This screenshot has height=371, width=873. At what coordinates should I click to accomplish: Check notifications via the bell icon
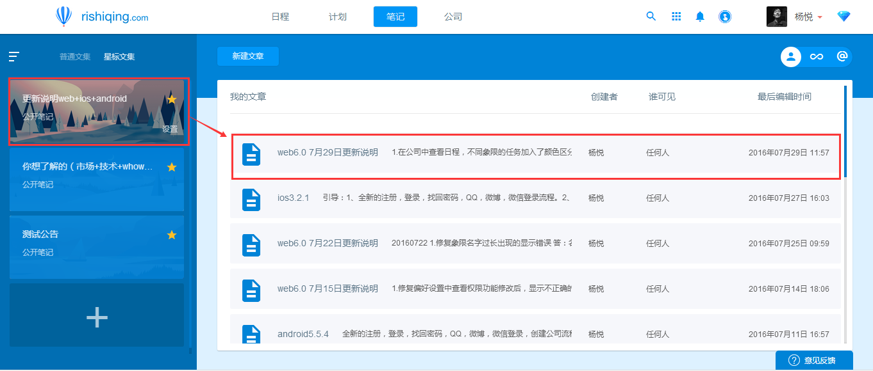[700, 16]
